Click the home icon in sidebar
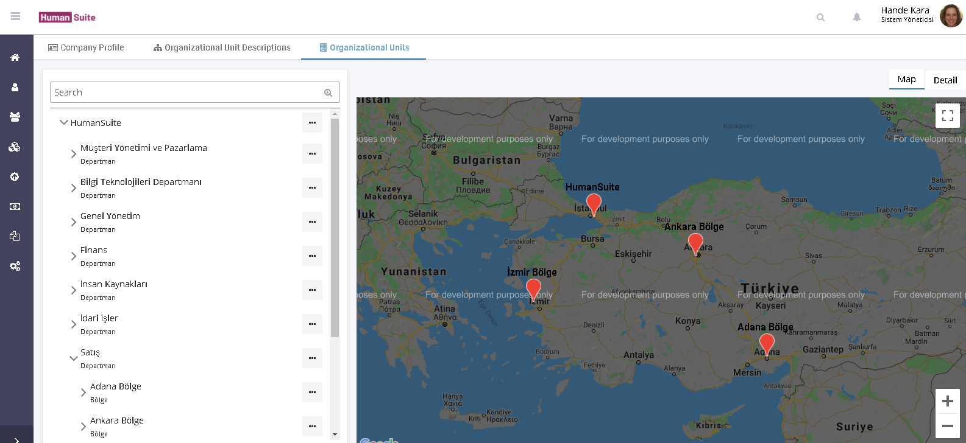The height and width of the screenshot is (443, 966). coord(15,57)
